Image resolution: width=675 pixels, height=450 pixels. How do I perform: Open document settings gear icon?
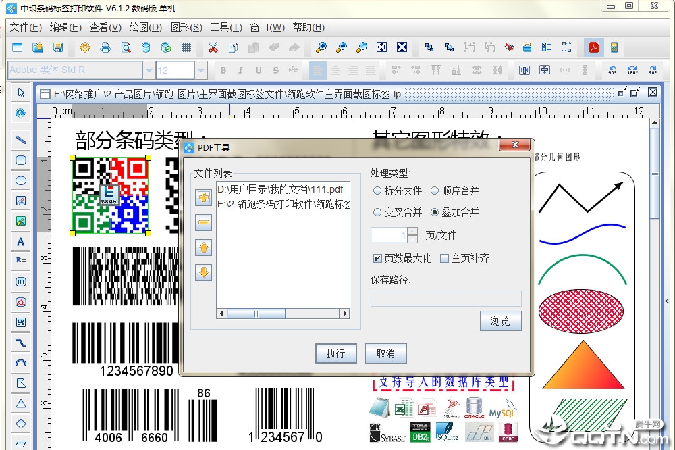click(85, 47)
